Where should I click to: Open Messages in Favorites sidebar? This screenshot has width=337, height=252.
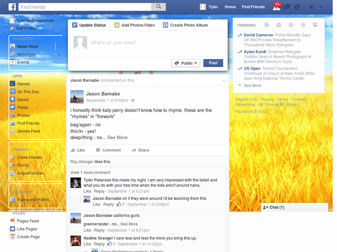(x=26, y=54)
